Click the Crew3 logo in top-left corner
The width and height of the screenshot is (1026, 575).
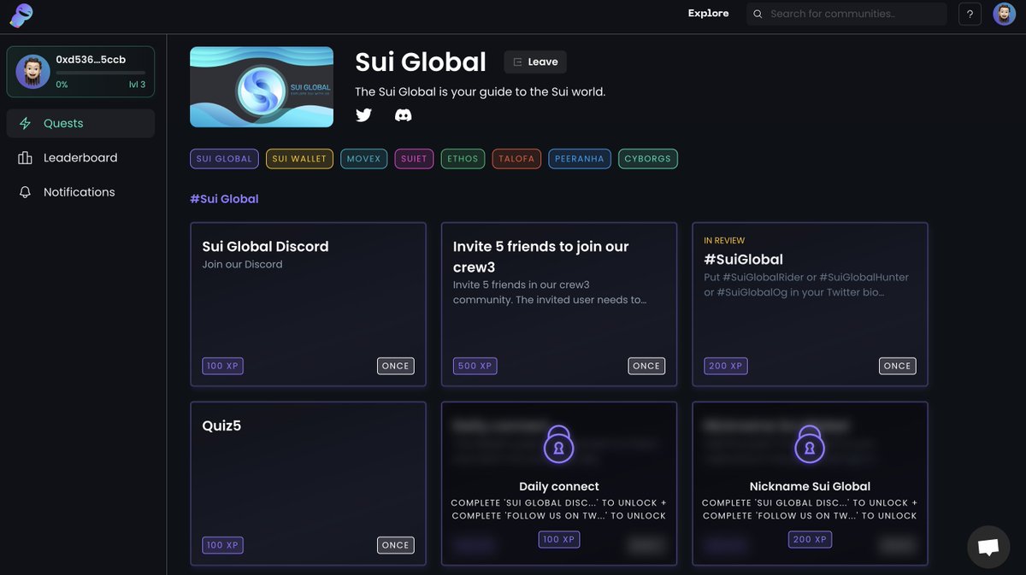click(x=21, y=15)
